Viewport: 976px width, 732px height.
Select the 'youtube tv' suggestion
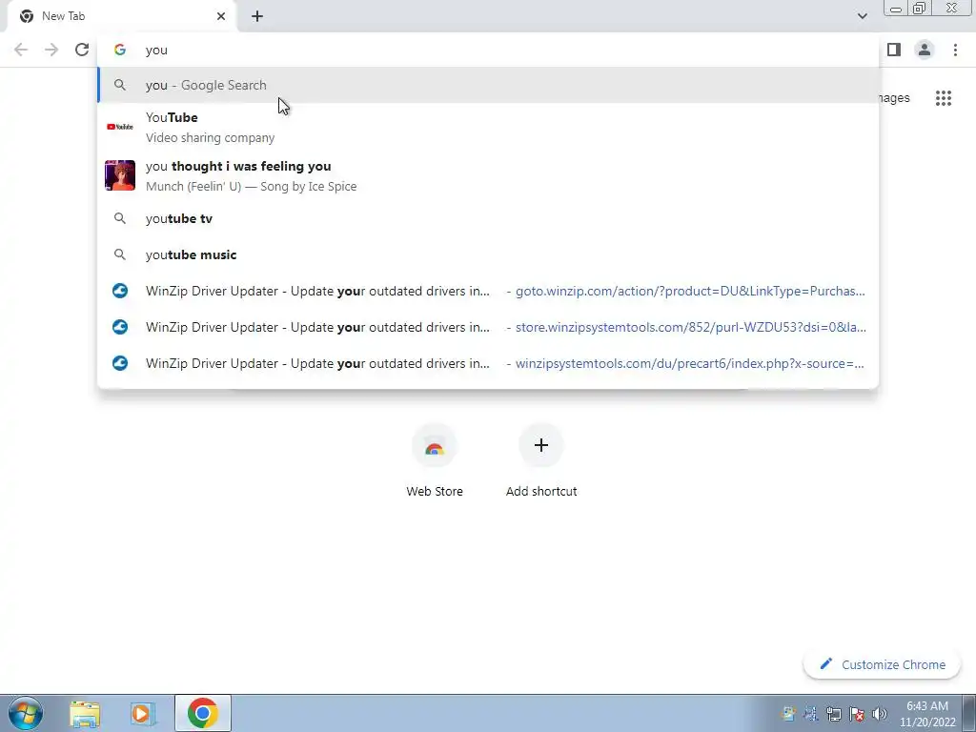click(489, 218)
